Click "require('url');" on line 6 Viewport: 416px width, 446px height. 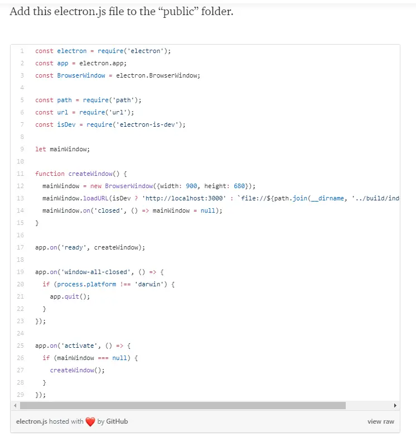(107, 112)
